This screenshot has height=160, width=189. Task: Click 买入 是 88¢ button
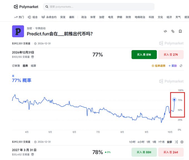tap(144, 152)
